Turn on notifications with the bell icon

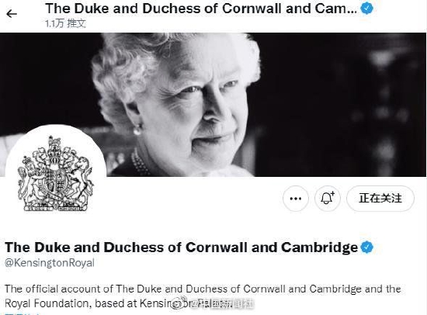click(x=328, y=199)
